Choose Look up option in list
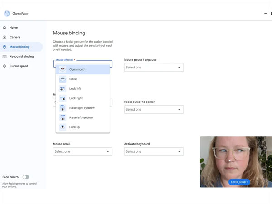272x204 pixels. (x=74, y=127)
